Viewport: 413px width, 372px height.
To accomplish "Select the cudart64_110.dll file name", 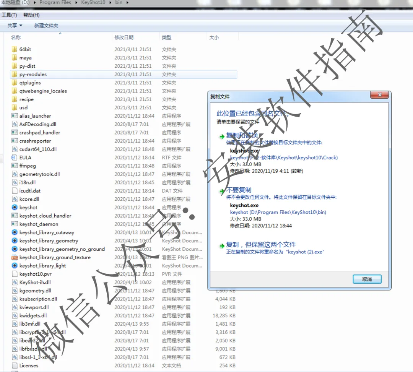I will (38, 149).
